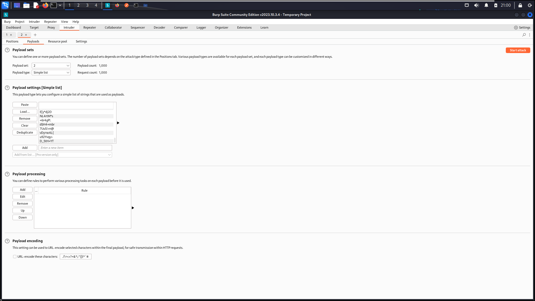Image resolution: width=535 pixels, height=301 pixels.
Task: Open the Burp Settings gear
Action: [x=522, y=27]
